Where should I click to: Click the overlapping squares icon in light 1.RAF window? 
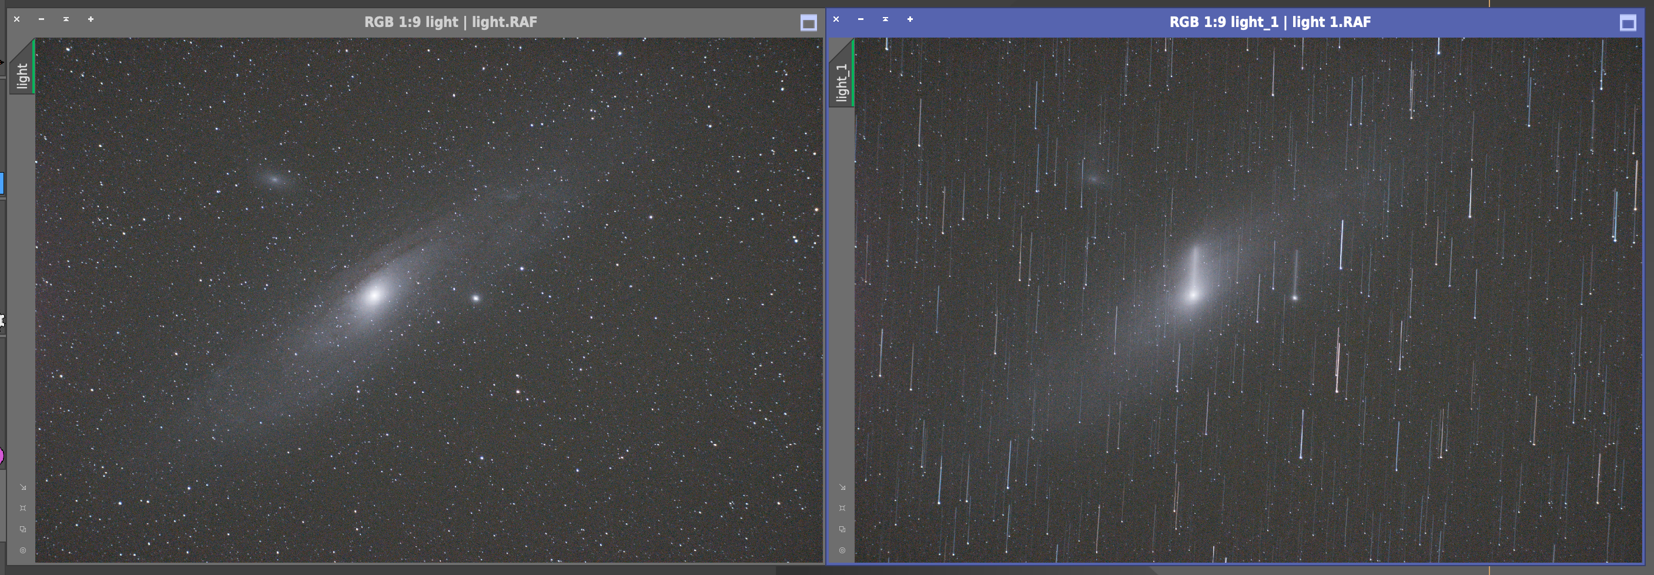[x=842, y=529]
